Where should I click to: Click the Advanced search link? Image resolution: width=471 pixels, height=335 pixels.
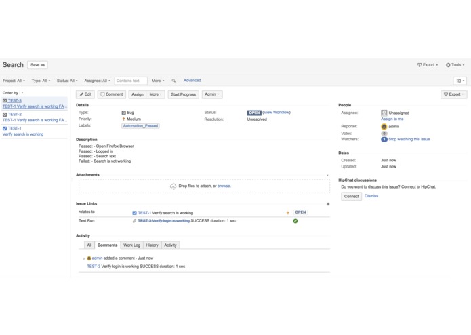pos(192,81)
